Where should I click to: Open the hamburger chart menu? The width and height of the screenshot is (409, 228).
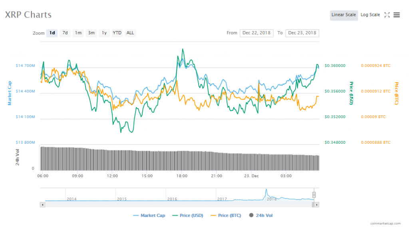tap(397, 15)
